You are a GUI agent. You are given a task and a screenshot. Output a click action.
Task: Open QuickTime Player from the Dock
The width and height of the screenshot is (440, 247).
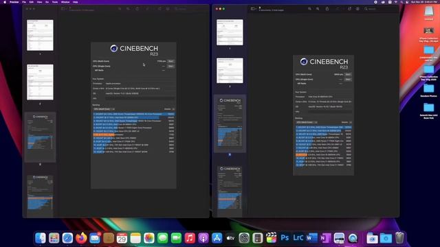pyautogui.click(x=353, y=238)
